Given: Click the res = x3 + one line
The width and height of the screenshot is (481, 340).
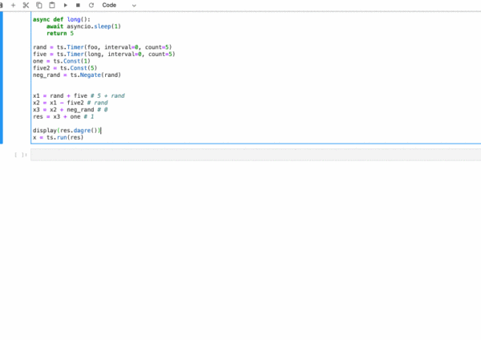Looking at the screenshot, I should point(63,116).
